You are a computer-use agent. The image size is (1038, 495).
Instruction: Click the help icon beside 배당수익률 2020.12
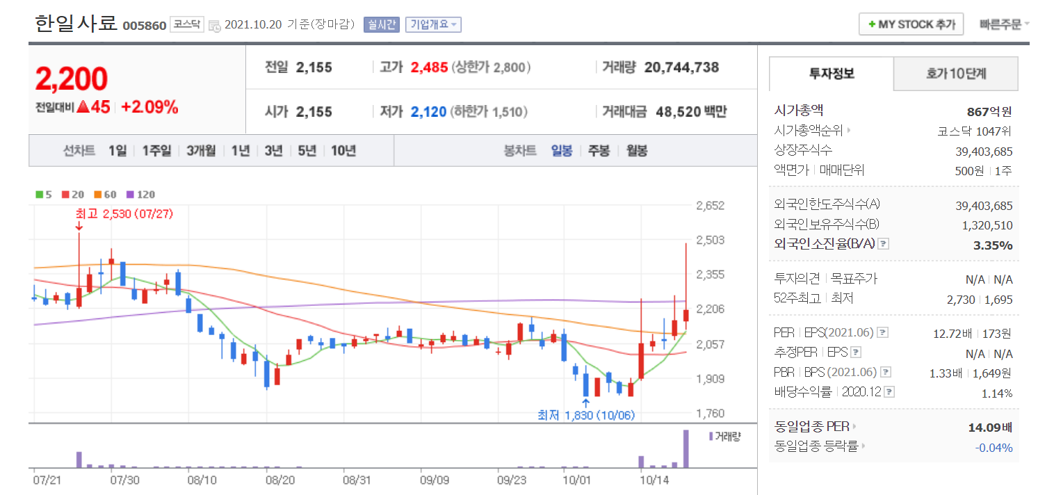[x=889, y=392]
